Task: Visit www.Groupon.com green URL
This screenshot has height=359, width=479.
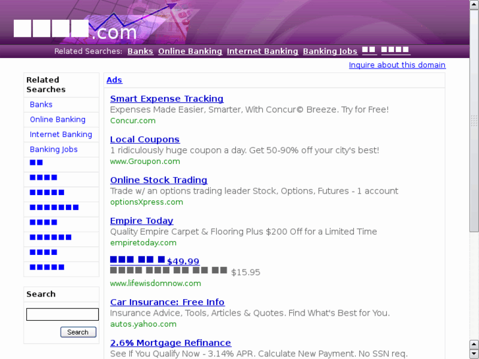Action: (x=145, y=161)
